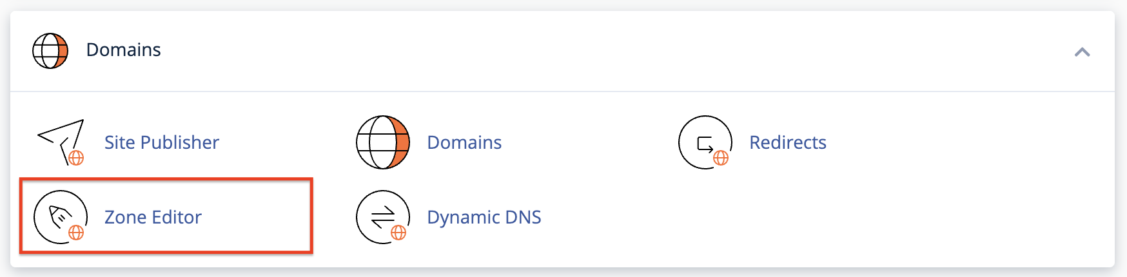
Task: Click orange globe badge on Redirects icon
Action: click(721, 158)
